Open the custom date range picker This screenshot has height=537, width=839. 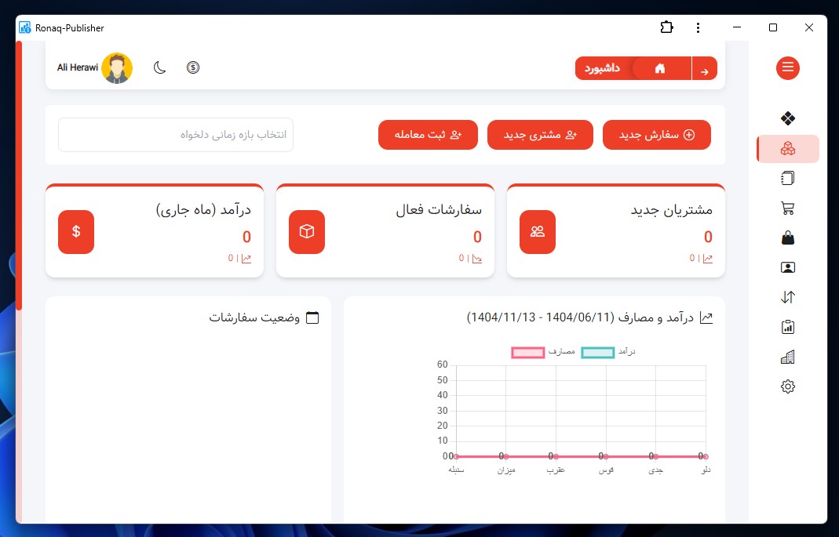tap(174, 134)
